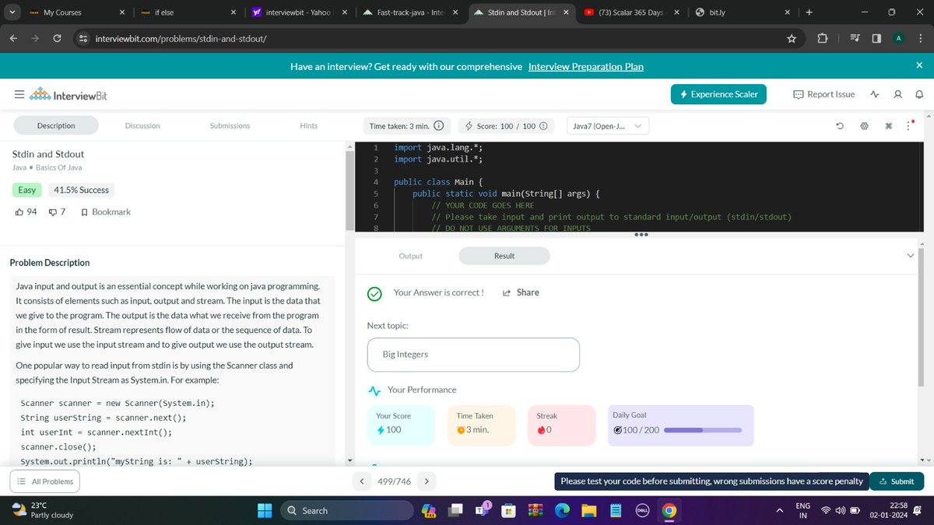Image resolution: width=934 pixels, height=525 pixels.
Task: Bookmark this page with the star icon
Action: click(792, 39)
